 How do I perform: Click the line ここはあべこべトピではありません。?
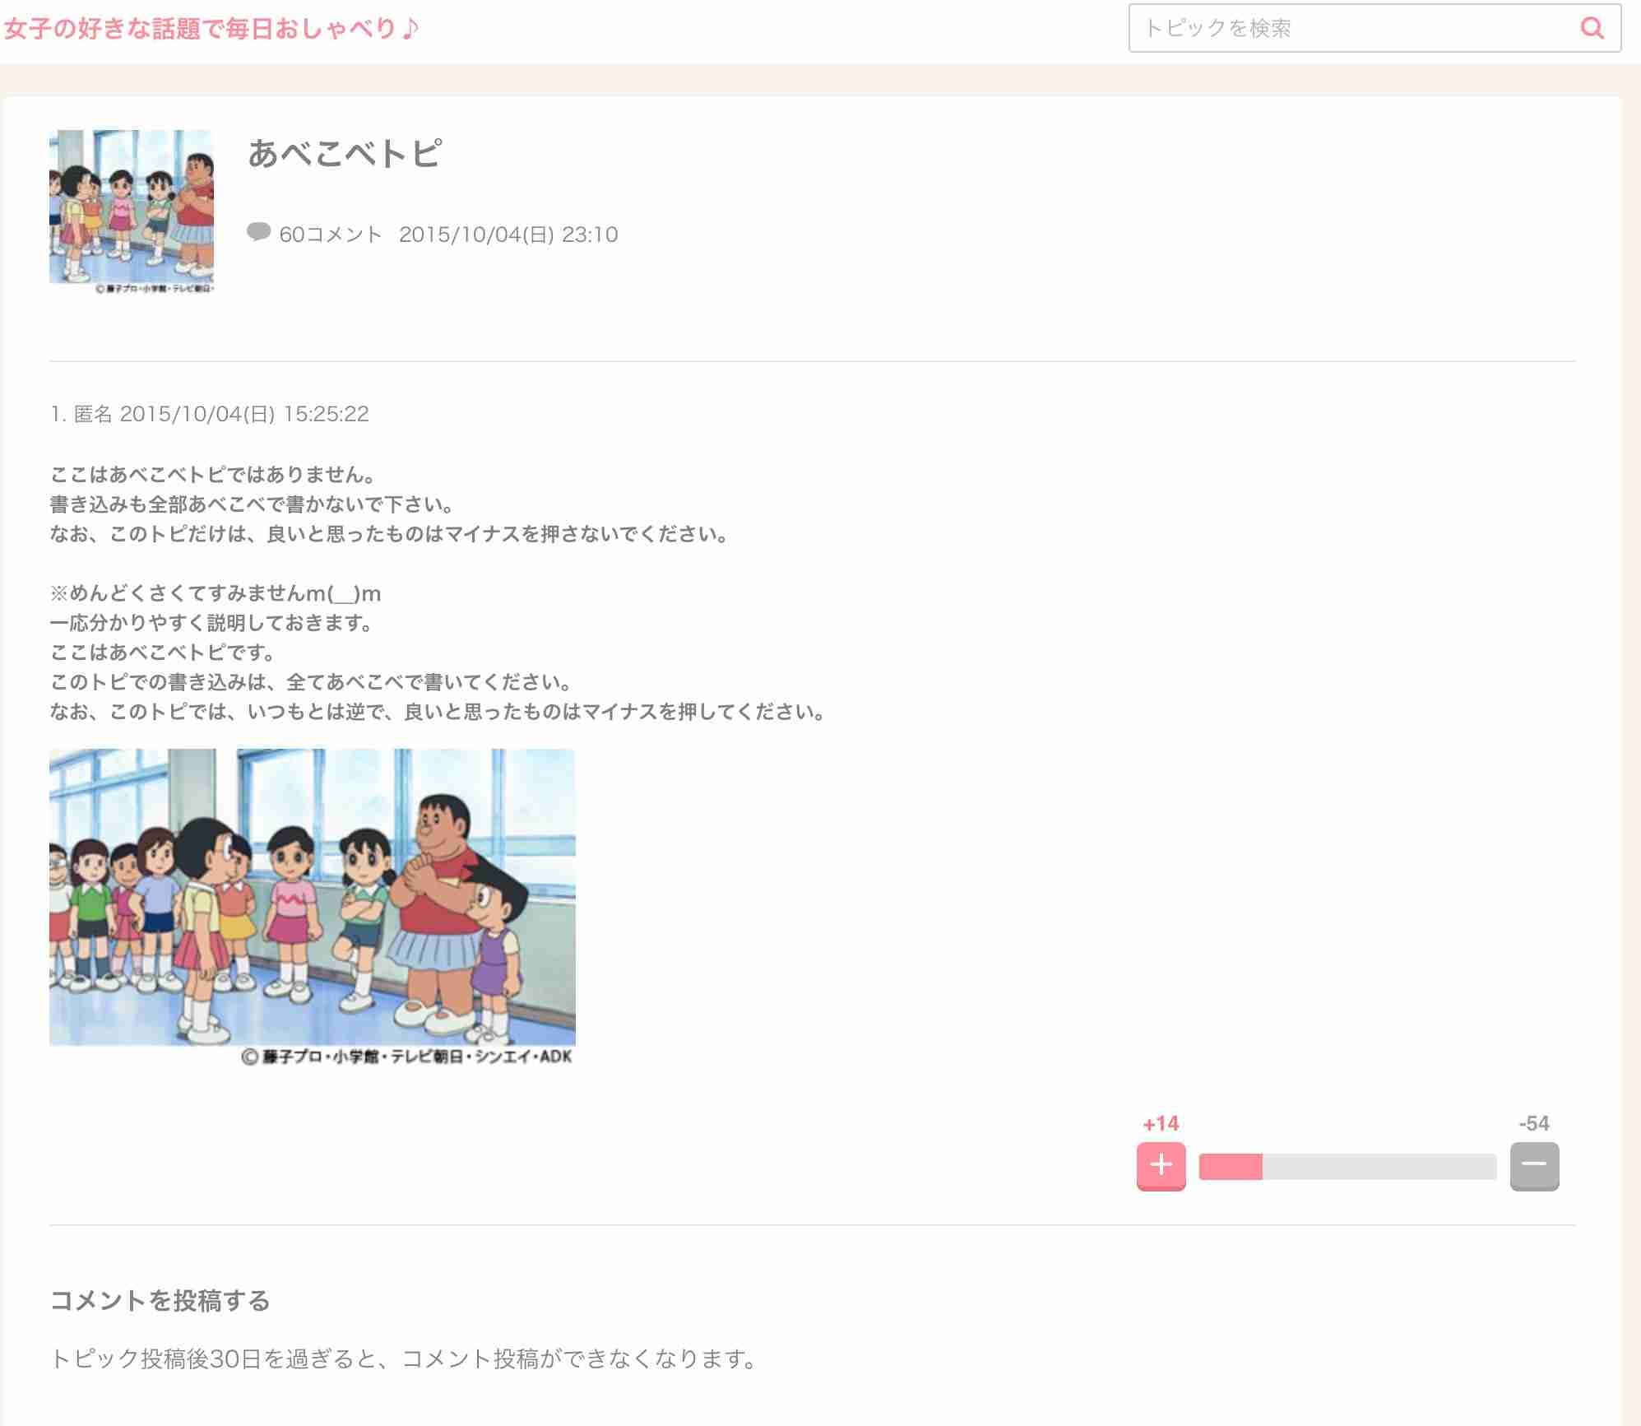pyautogui.click(x=214, y=475)
